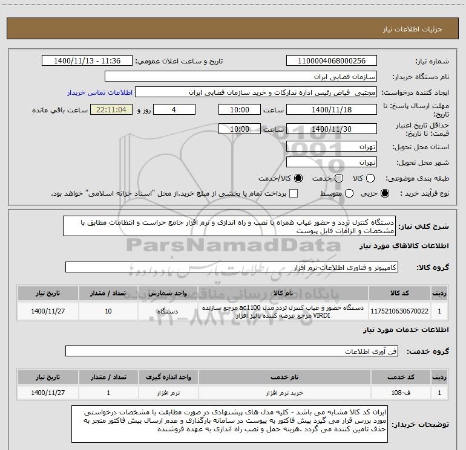Click service row need date 1400/11/27

(x=48, y=393)
